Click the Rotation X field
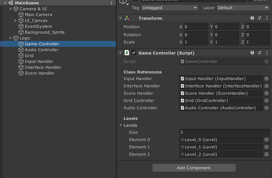 coord(196,35)
